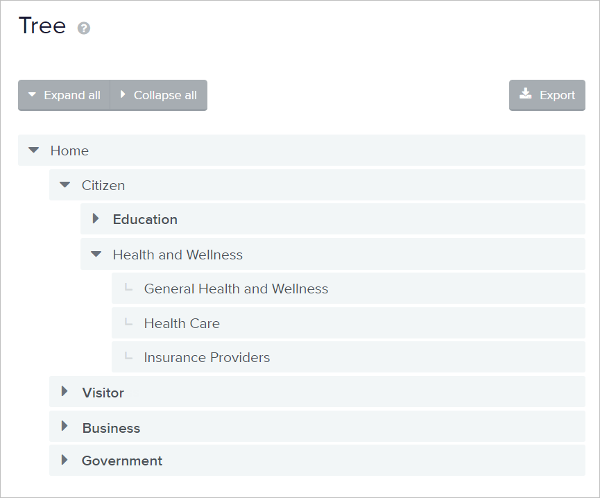
Task: Expand the Government node arrow
Action: [65, 460]
